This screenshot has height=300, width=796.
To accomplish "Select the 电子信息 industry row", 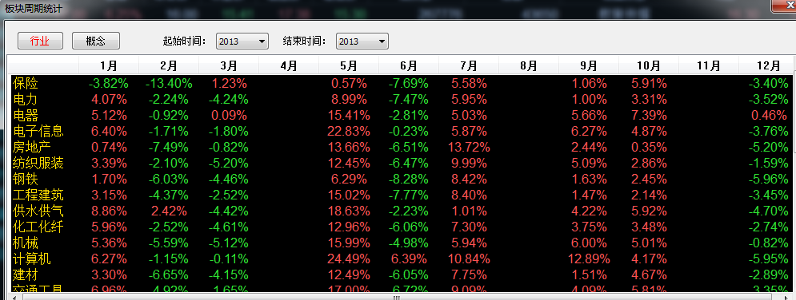I will [401, 131].
